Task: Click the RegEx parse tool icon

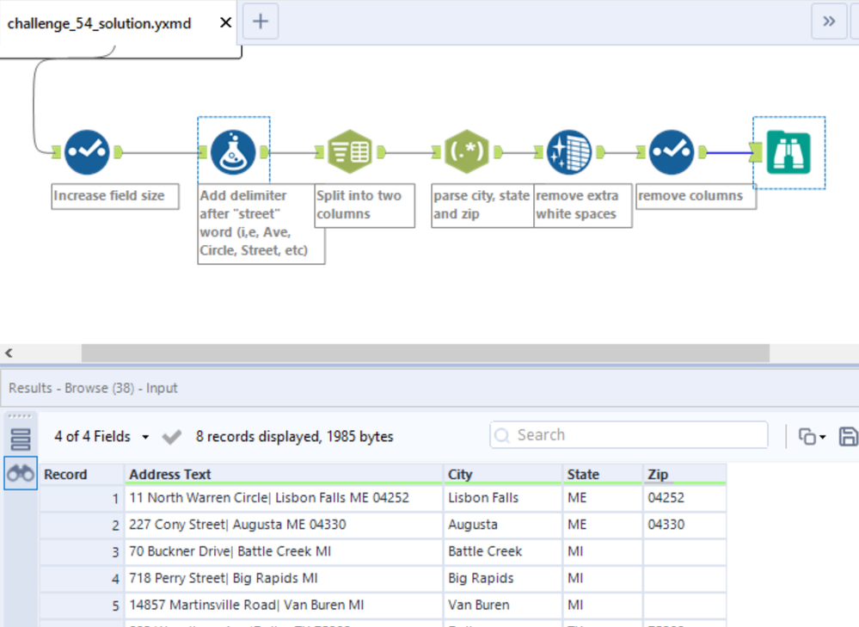Action: point(467,152)
